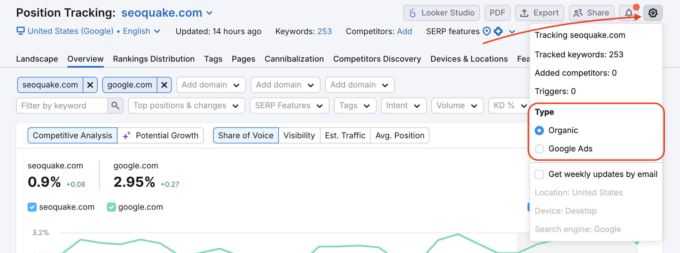The width and height of the screenshot is (680, 253).
Task: Switch to Rankings Distribution tab
Action: 154,59
